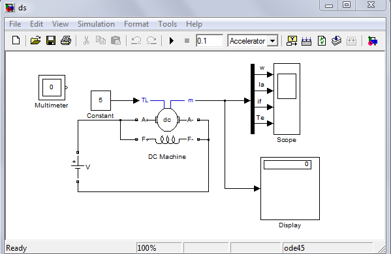Open the File menu
The height and width of the screenshot is (254, 391).
point(15,24)
